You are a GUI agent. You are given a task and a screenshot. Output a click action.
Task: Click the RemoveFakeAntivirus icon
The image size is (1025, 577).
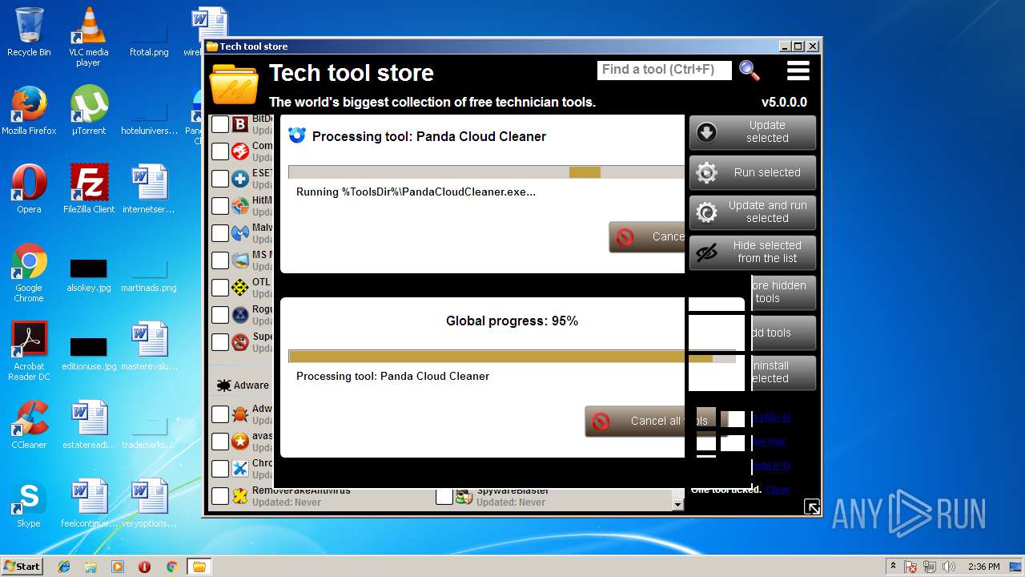point(240,496)
